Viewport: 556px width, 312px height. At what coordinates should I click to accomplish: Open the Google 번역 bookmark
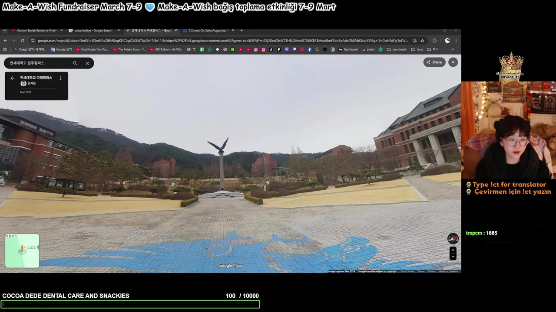pyautogui.click(x=61, y=49)
